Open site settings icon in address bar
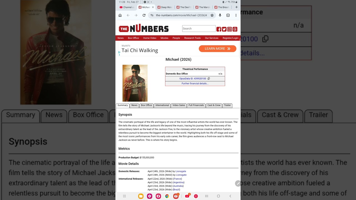The image size is (356, 200). (x=152, y=15)
